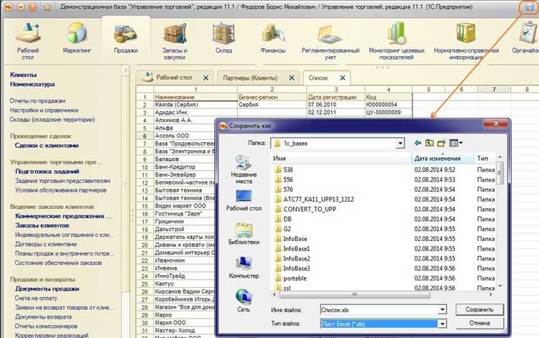Viewport: 539px width, 338px height.
Task: Open the Маркетинг section
Action: [x=77, y=39]
